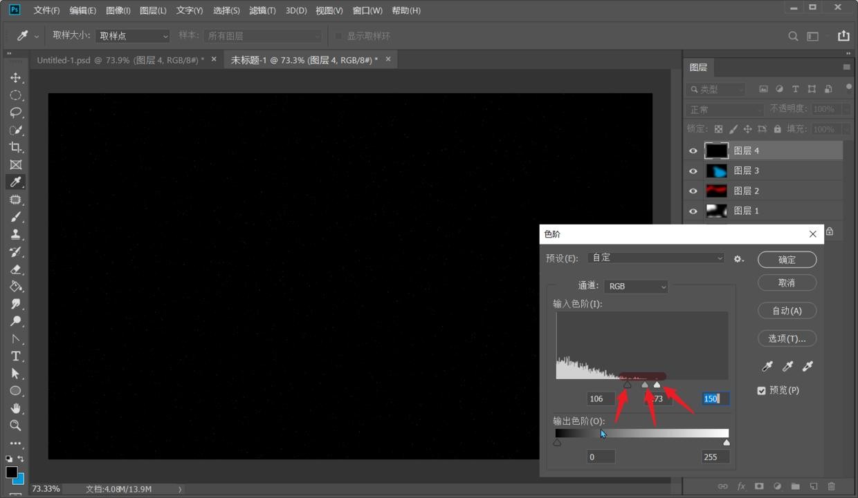Open the 取样大小 sample size dropdown
The image size is (858, 498).
click(x=132, y=36)
